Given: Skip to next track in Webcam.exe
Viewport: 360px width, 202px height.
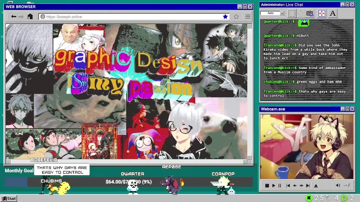Looking at the screenshot, I should (308, 185).
